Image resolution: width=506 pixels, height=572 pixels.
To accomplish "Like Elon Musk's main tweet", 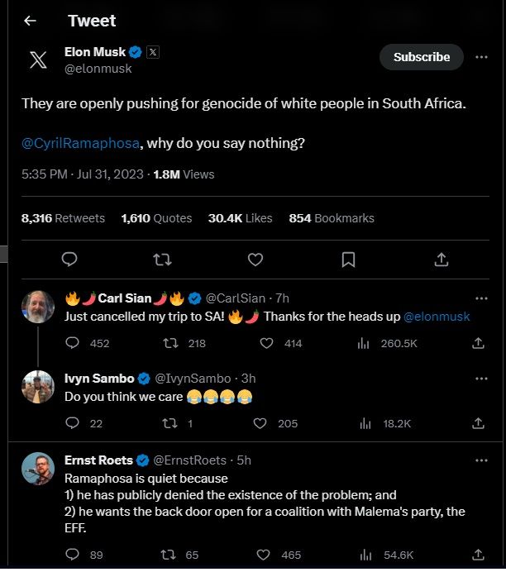I will click(255, 260).
